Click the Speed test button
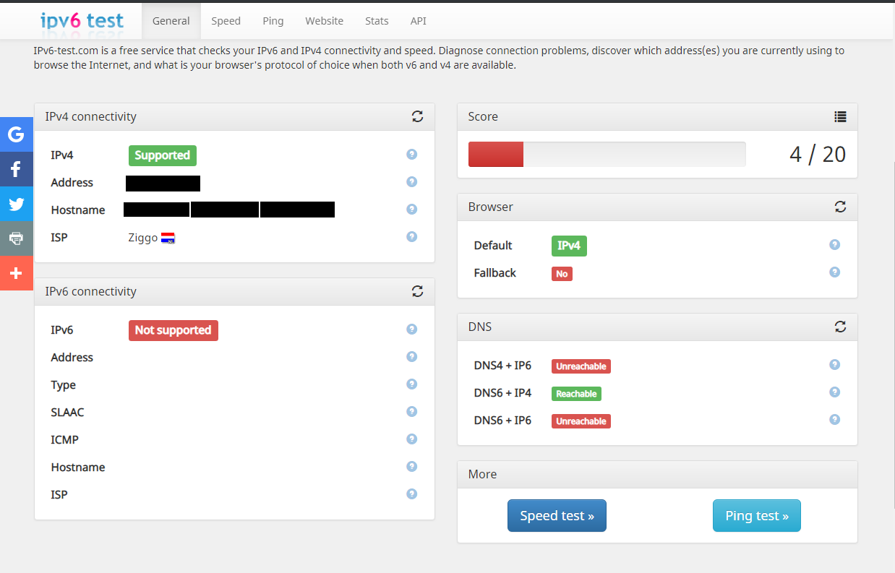The height and width of the screenshot is (573, 895). tap(557, 515)
